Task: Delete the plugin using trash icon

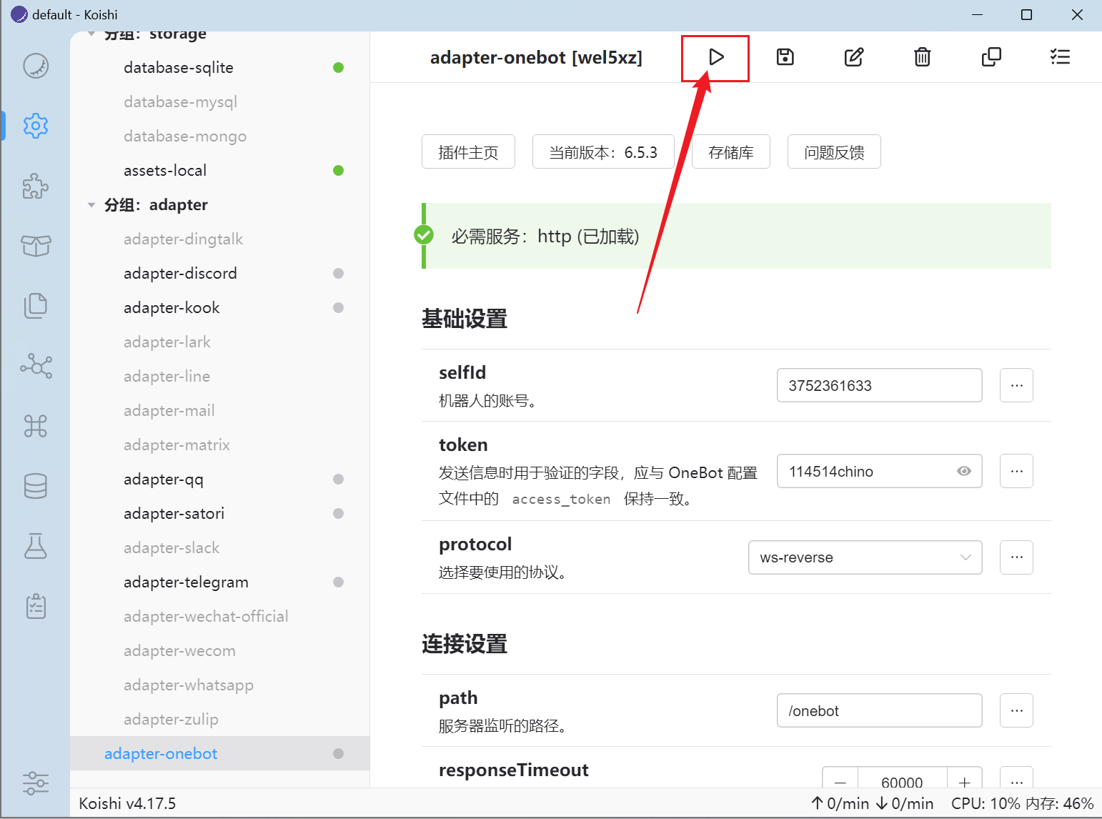Action: click(923, 57)
